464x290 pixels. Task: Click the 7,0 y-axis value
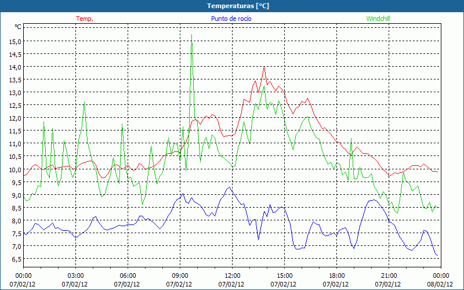click(17, 246)
